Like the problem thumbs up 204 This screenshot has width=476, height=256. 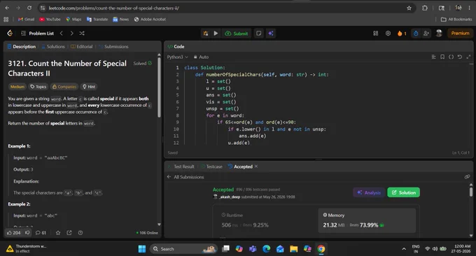14,233
